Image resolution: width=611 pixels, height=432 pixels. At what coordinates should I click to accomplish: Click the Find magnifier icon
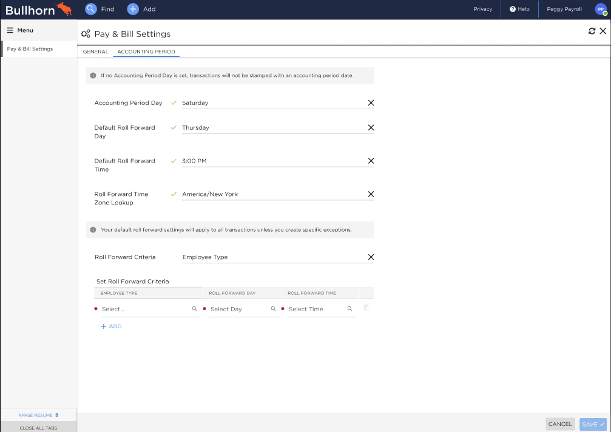(91, 9)
